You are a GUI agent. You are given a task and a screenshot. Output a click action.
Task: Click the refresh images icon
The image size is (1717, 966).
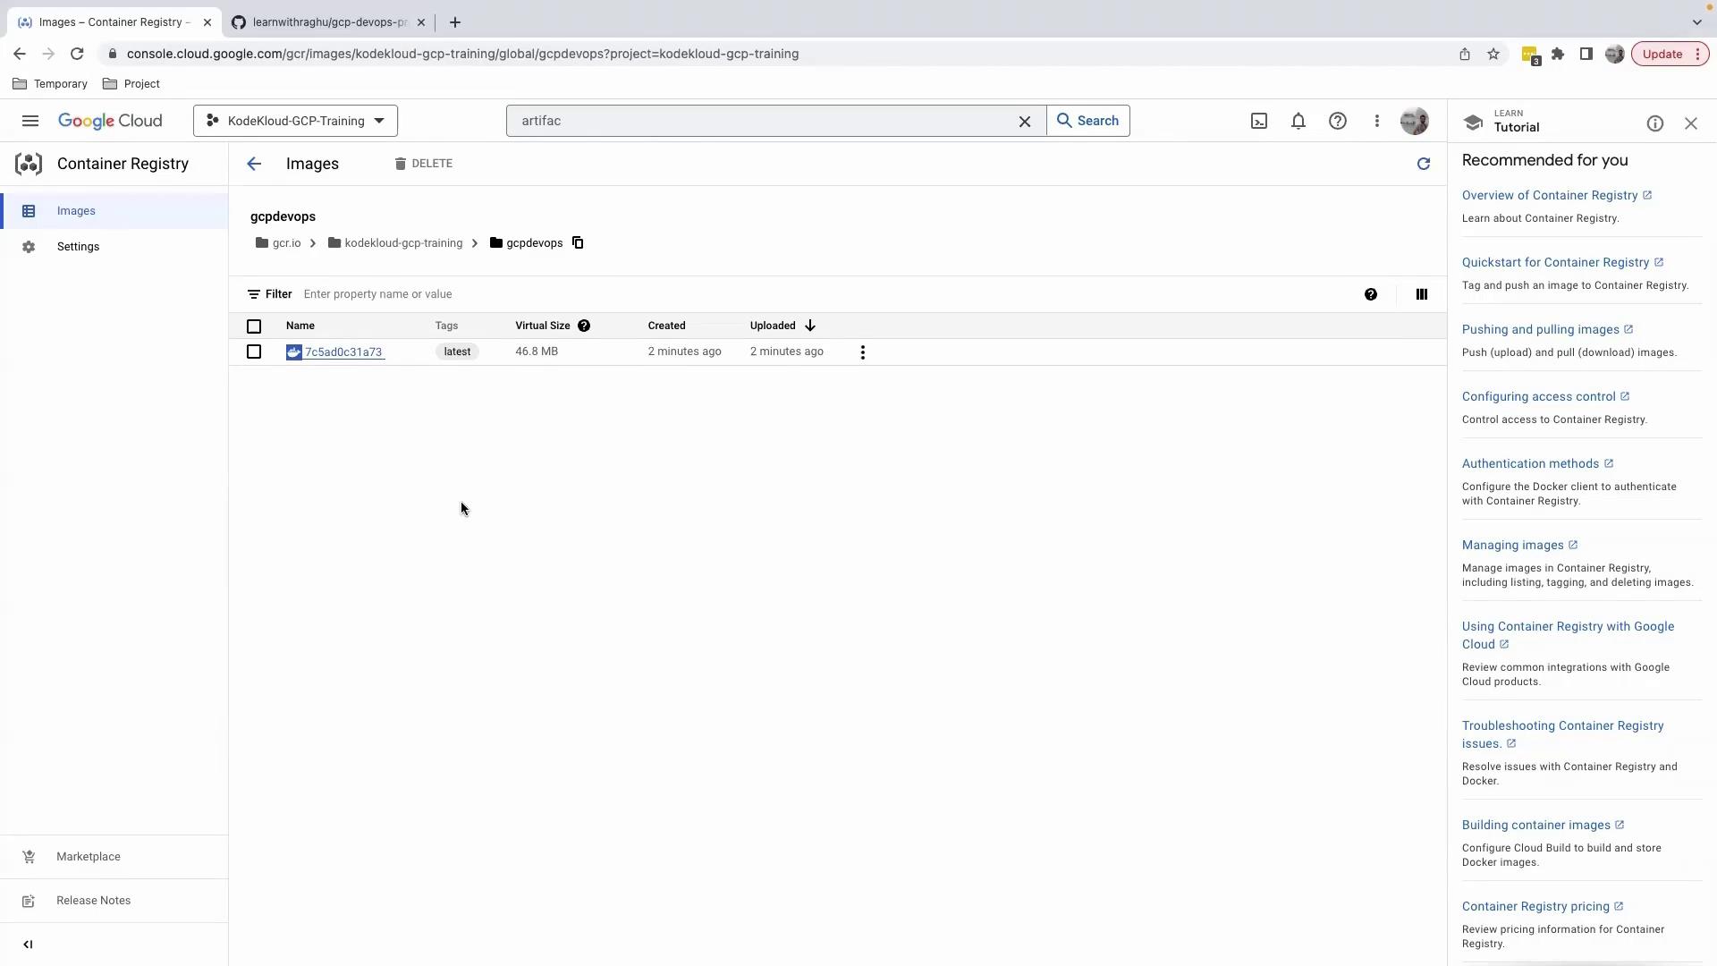1423,164
